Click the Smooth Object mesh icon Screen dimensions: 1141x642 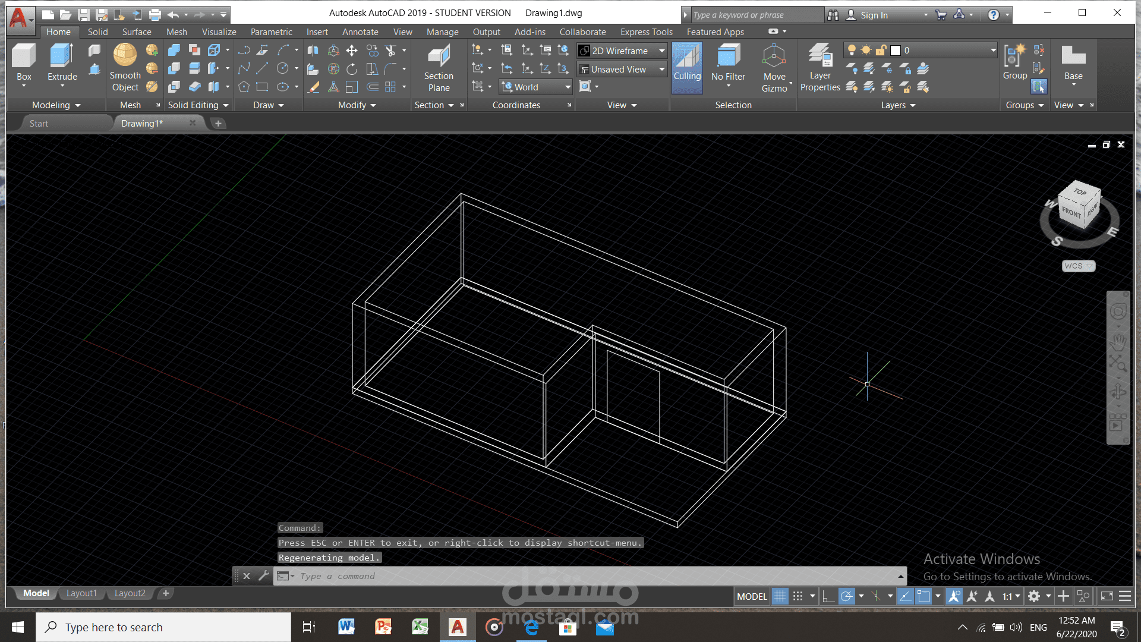(x=125, y=55)
